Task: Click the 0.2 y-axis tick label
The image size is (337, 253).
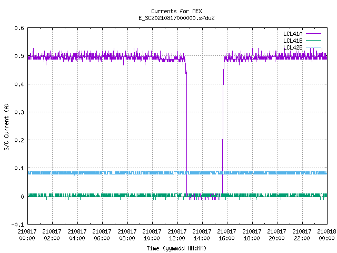Action: coord(19,140)
